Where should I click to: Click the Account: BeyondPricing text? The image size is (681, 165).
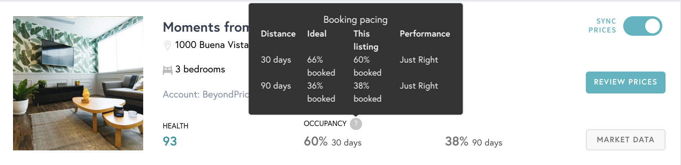(x=206, y=94)
